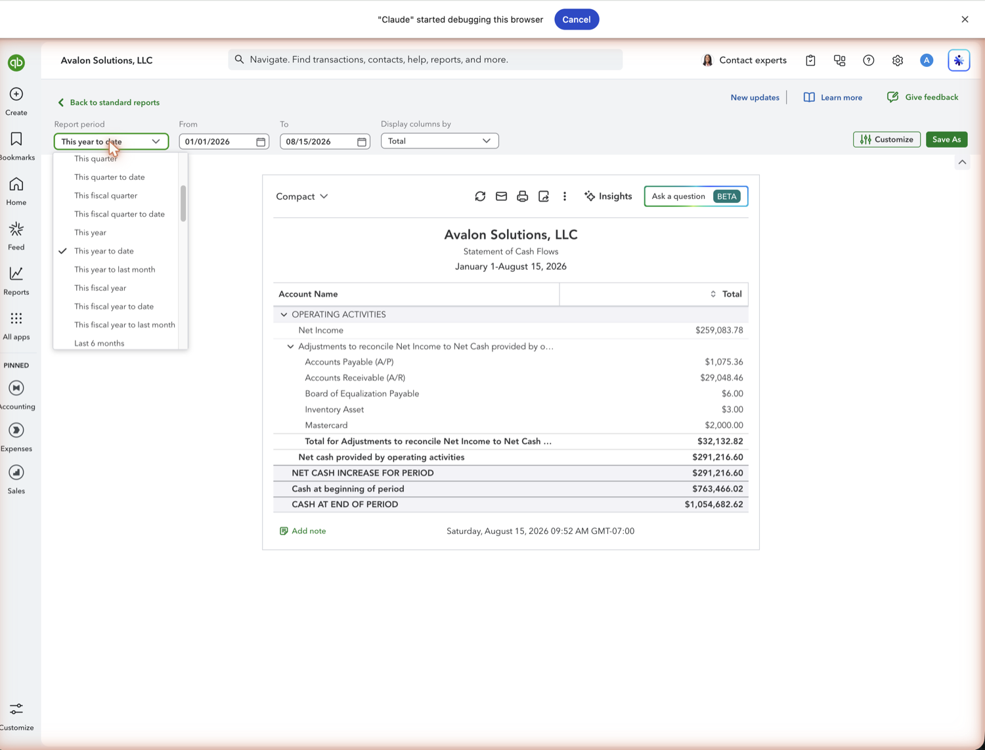Open All apps grid icon
The width and height of the screenshot is (985, 750).
[16, 319]
